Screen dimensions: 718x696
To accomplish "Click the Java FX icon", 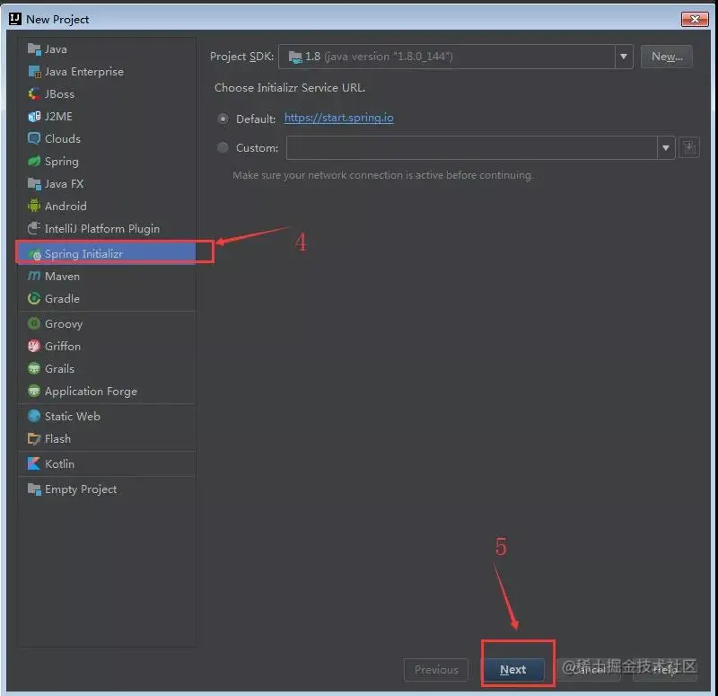I will [34, 184].
